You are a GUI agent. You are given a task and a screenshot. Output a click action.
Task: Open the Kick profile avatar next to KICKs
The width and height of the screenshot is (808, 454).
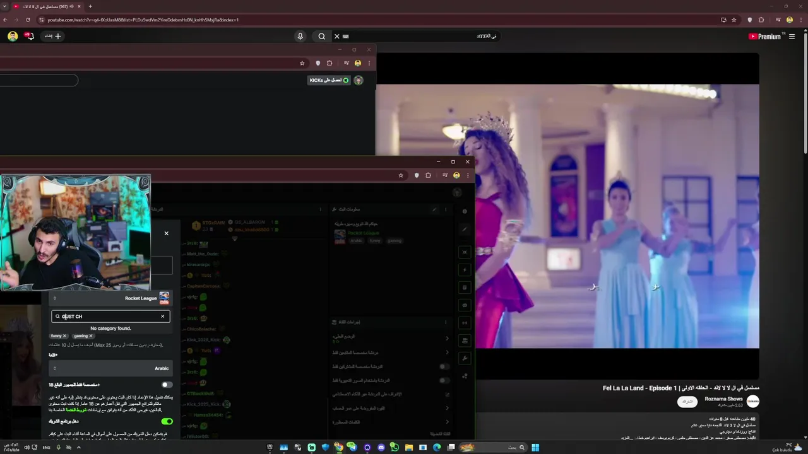coord(359,80)
